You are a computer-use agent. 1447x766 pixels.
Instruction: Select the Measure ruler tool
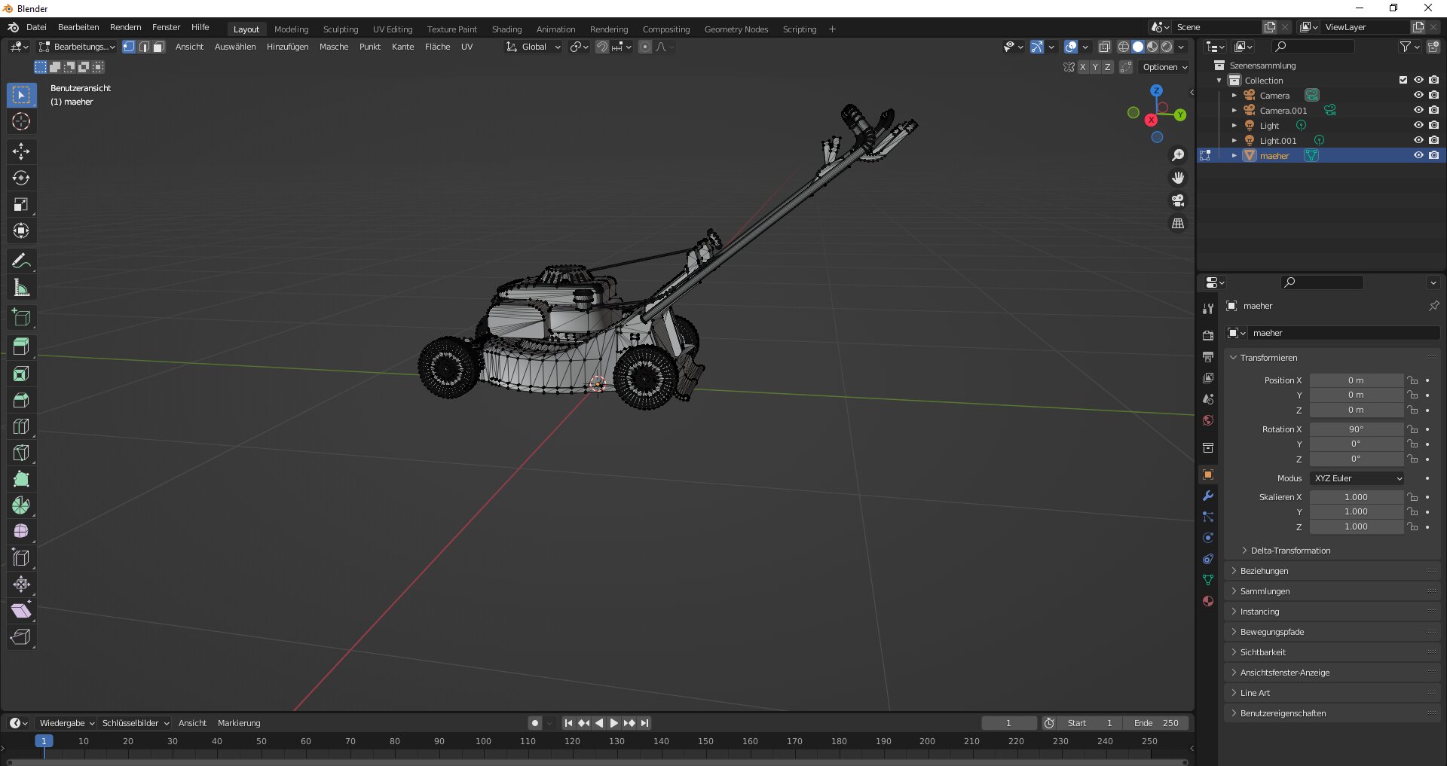[x=21, y=288]
